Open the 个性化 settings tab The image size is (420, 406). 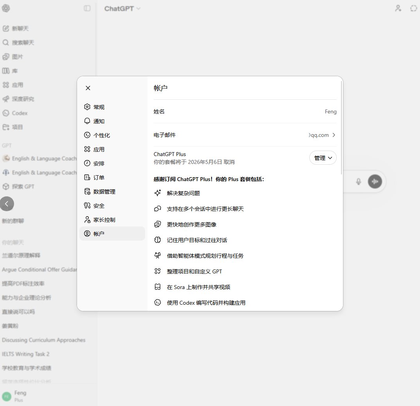coord(112,135)
